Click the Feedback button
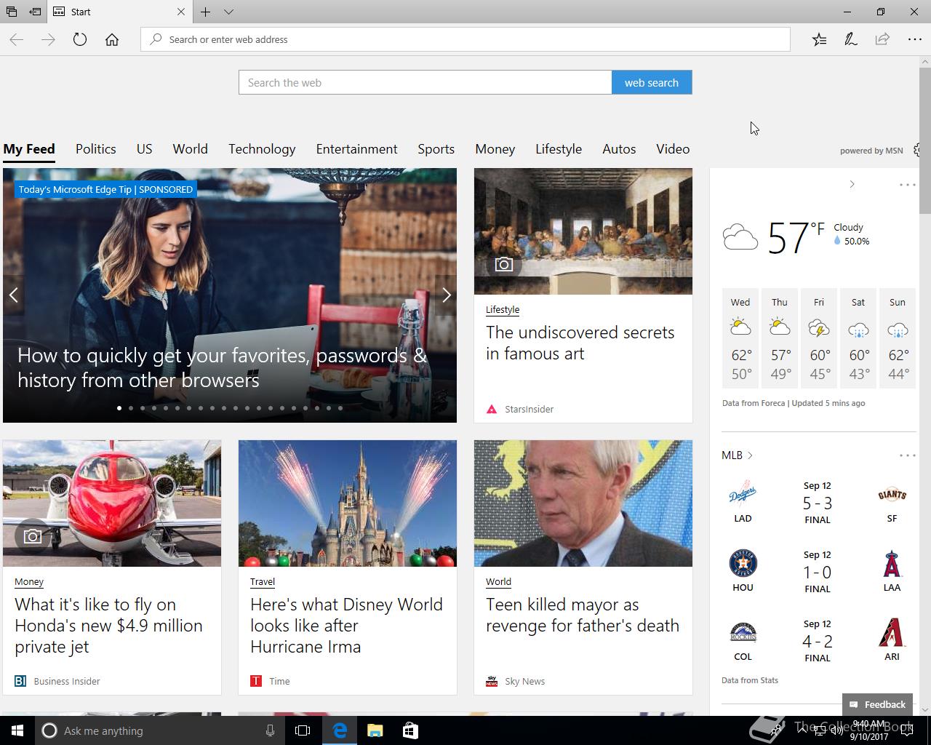The height and width of the screenshot is (745, 931). 877,704
